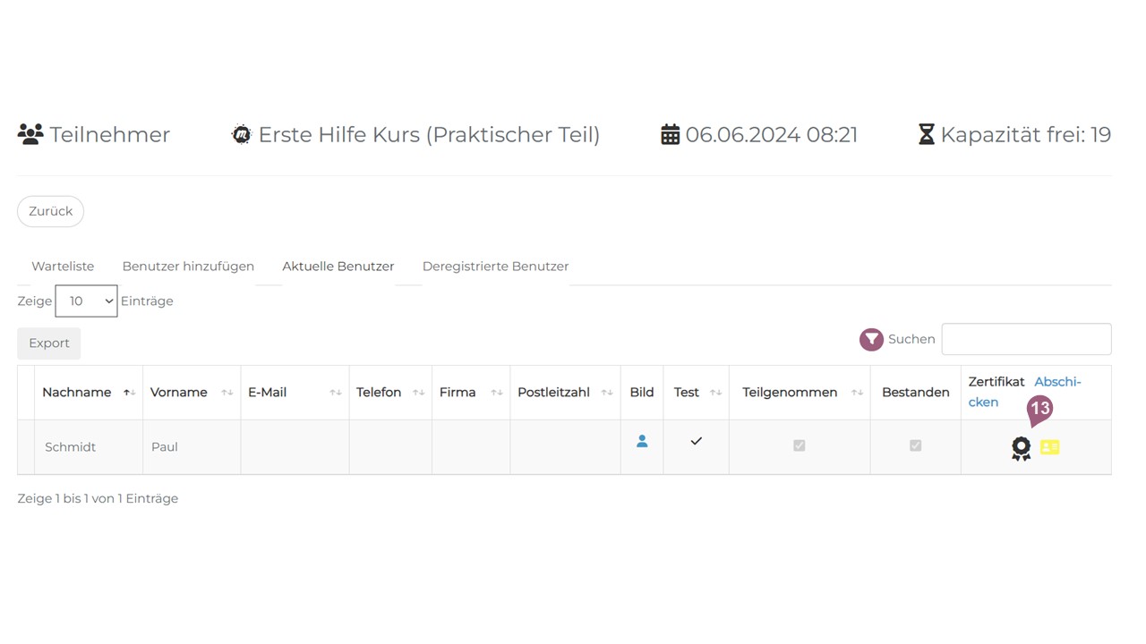Open the Deregistrierte Benutzer tab
The image size is (1146, 644).
tap(495, 267)
